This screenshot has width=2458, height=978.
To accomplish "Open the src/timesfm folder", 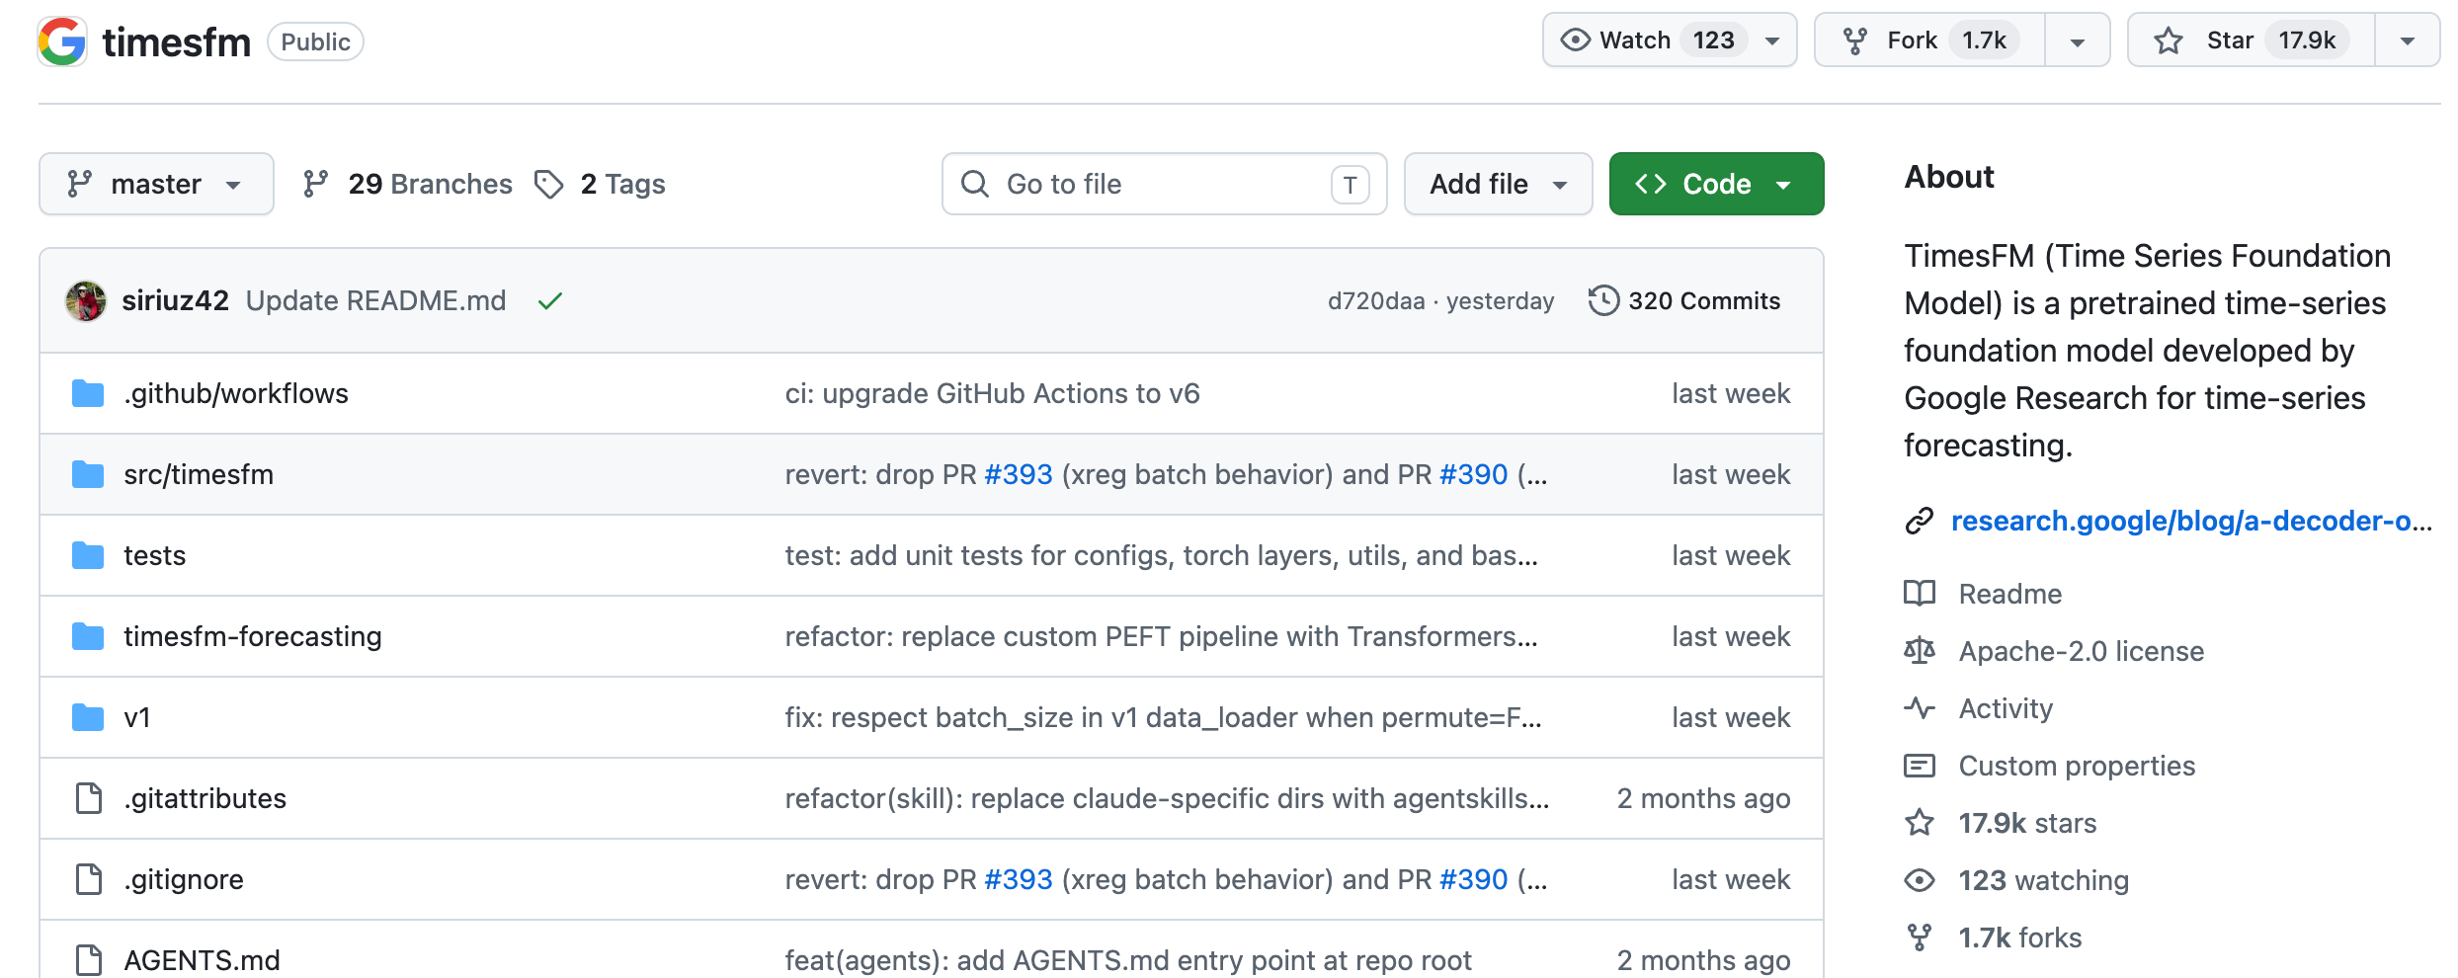I will click(x=198, y=475).
